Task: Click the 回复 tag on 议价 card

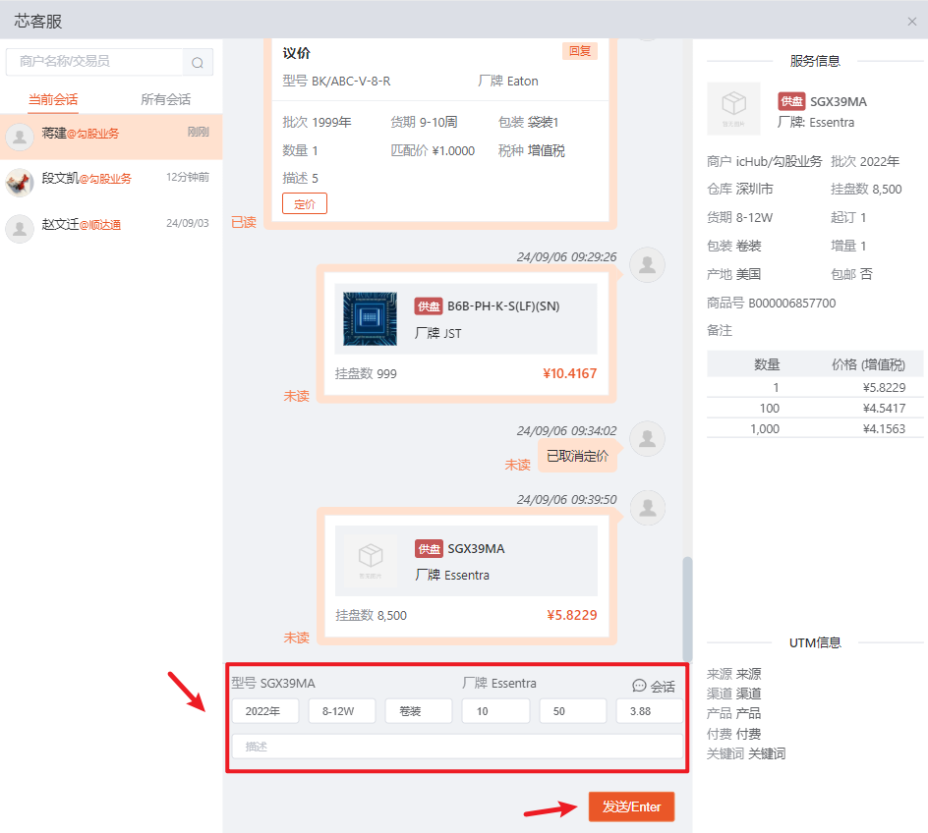Action: point(580,51)
